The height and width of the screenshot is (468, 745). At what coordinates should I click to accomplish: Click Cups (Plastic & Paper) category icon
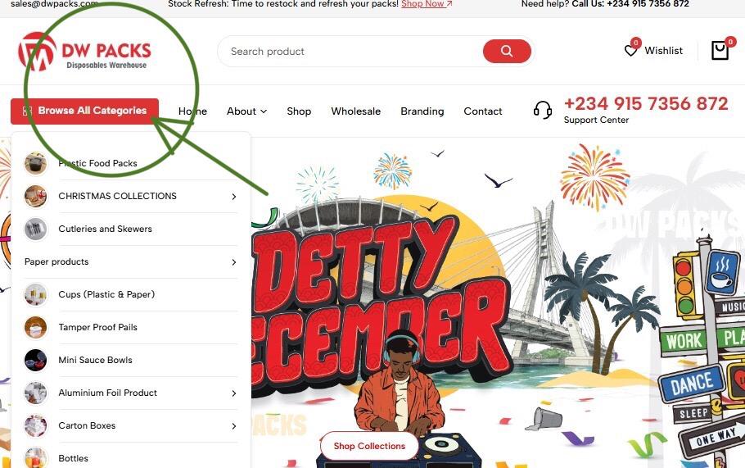tap(36, 294)
